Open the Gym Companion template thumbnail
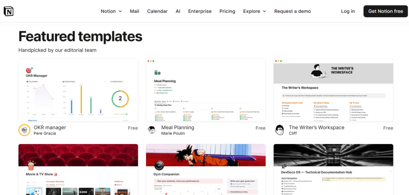Image resolution: width=409 pixels, height=195 pixels. 206,169
